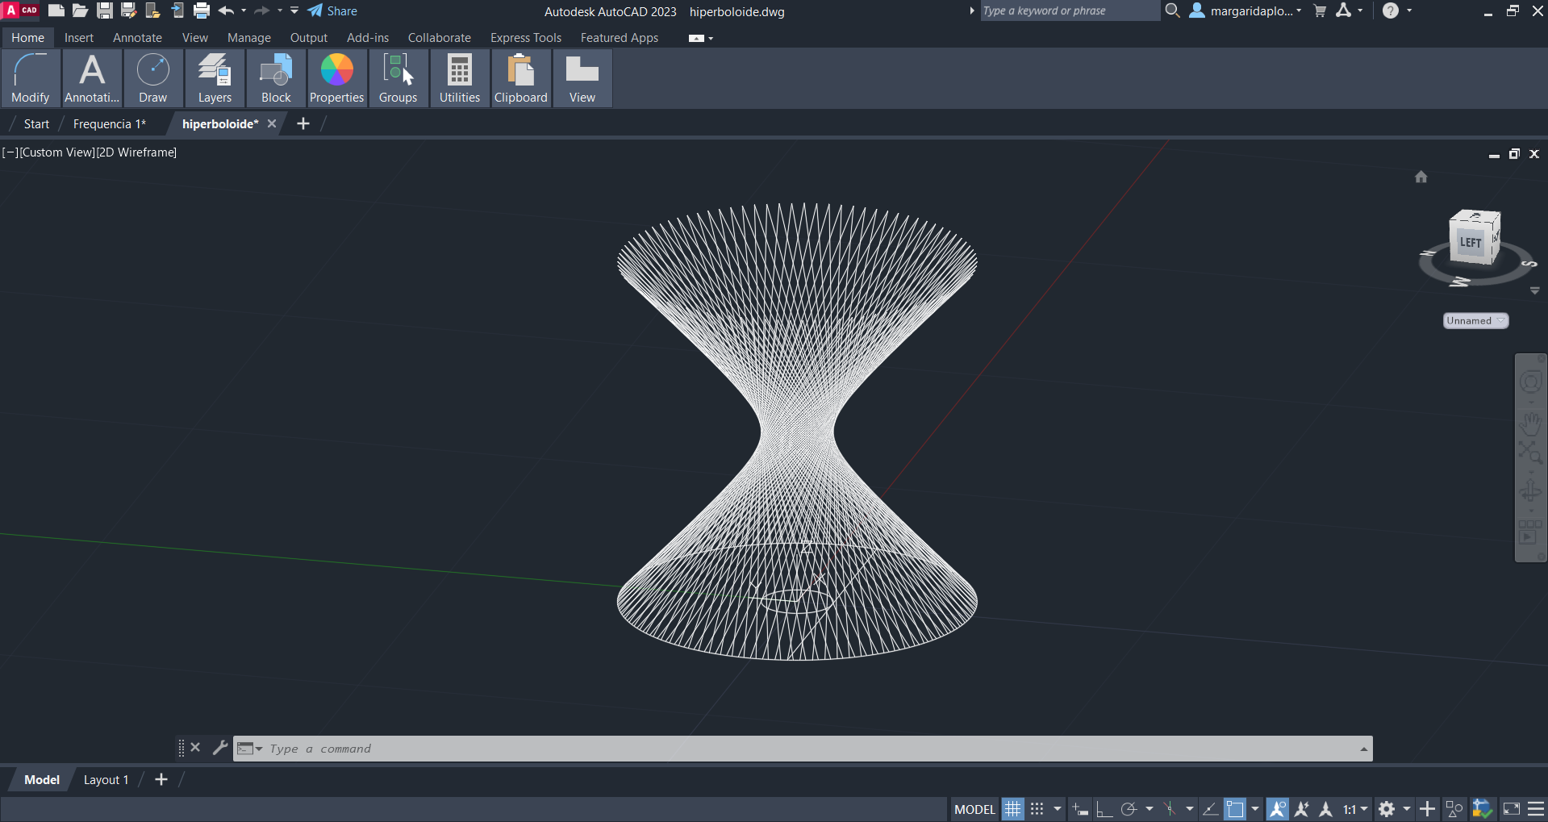The image size is (1548, 822).
Task: Toggle the drawing grid display
Action: [1012, 809]
